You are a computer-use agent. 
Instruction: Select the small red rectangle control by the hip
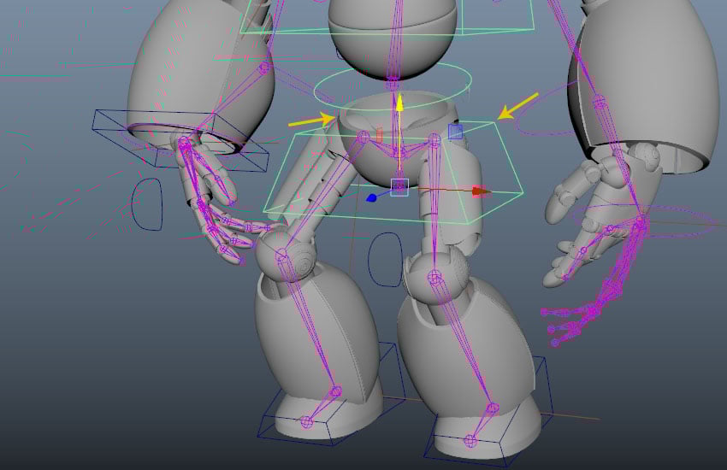pos(379,135)
